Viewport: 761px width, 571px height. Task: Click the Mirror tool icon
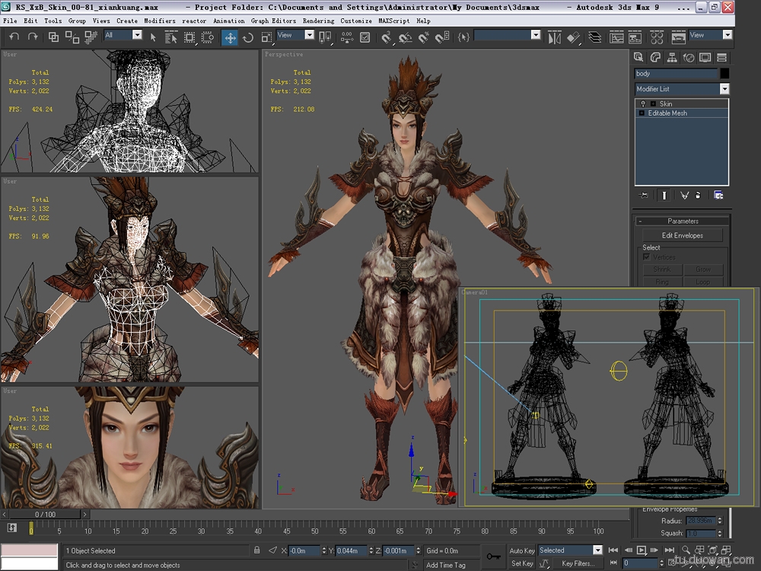click(555, 37)
